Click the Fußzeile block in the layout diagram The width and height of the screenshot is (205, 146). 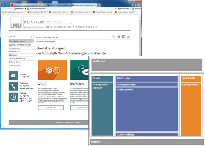click(147, 142)
